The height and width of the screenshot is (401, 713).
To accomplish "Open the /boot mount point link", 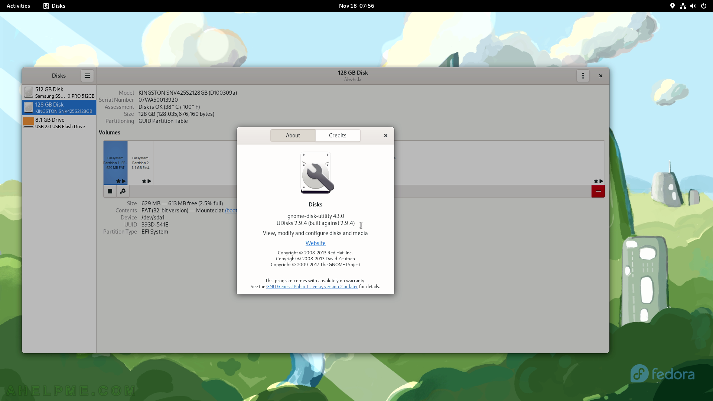I will pos(231,211).
